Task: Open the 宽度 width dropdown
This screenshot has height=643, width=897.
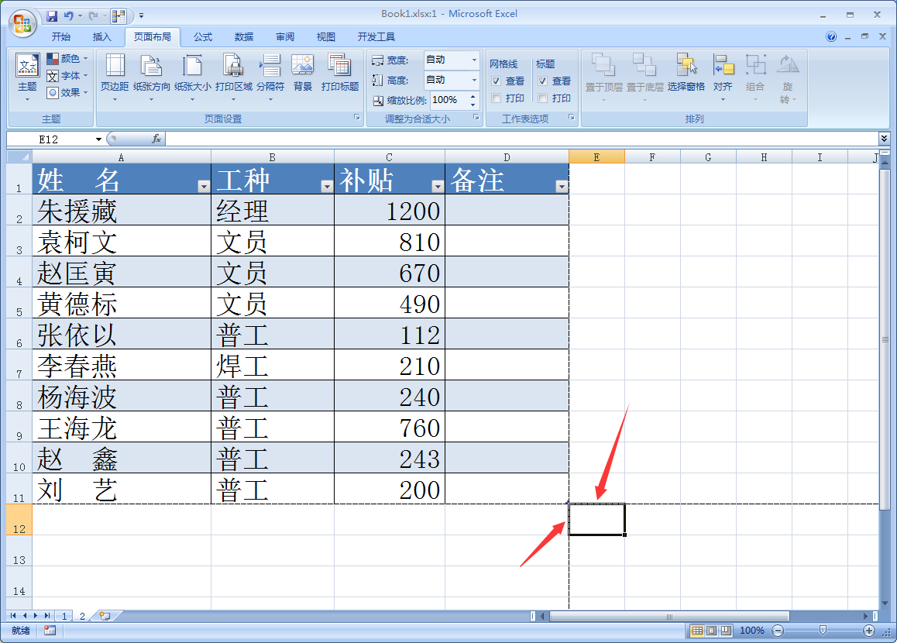Action: (x=473, y=60)
